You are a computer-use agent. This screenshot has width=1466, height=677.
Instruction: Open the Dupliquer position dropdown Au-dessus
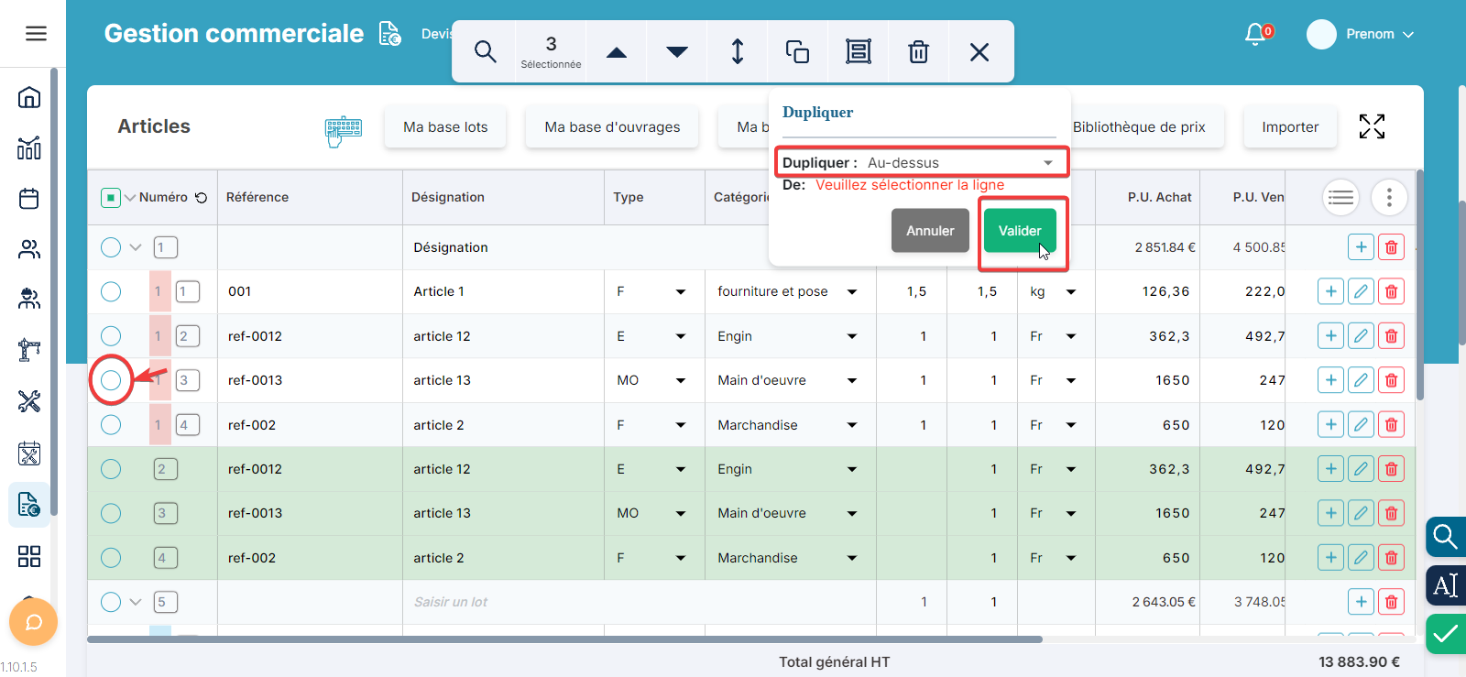958,163
